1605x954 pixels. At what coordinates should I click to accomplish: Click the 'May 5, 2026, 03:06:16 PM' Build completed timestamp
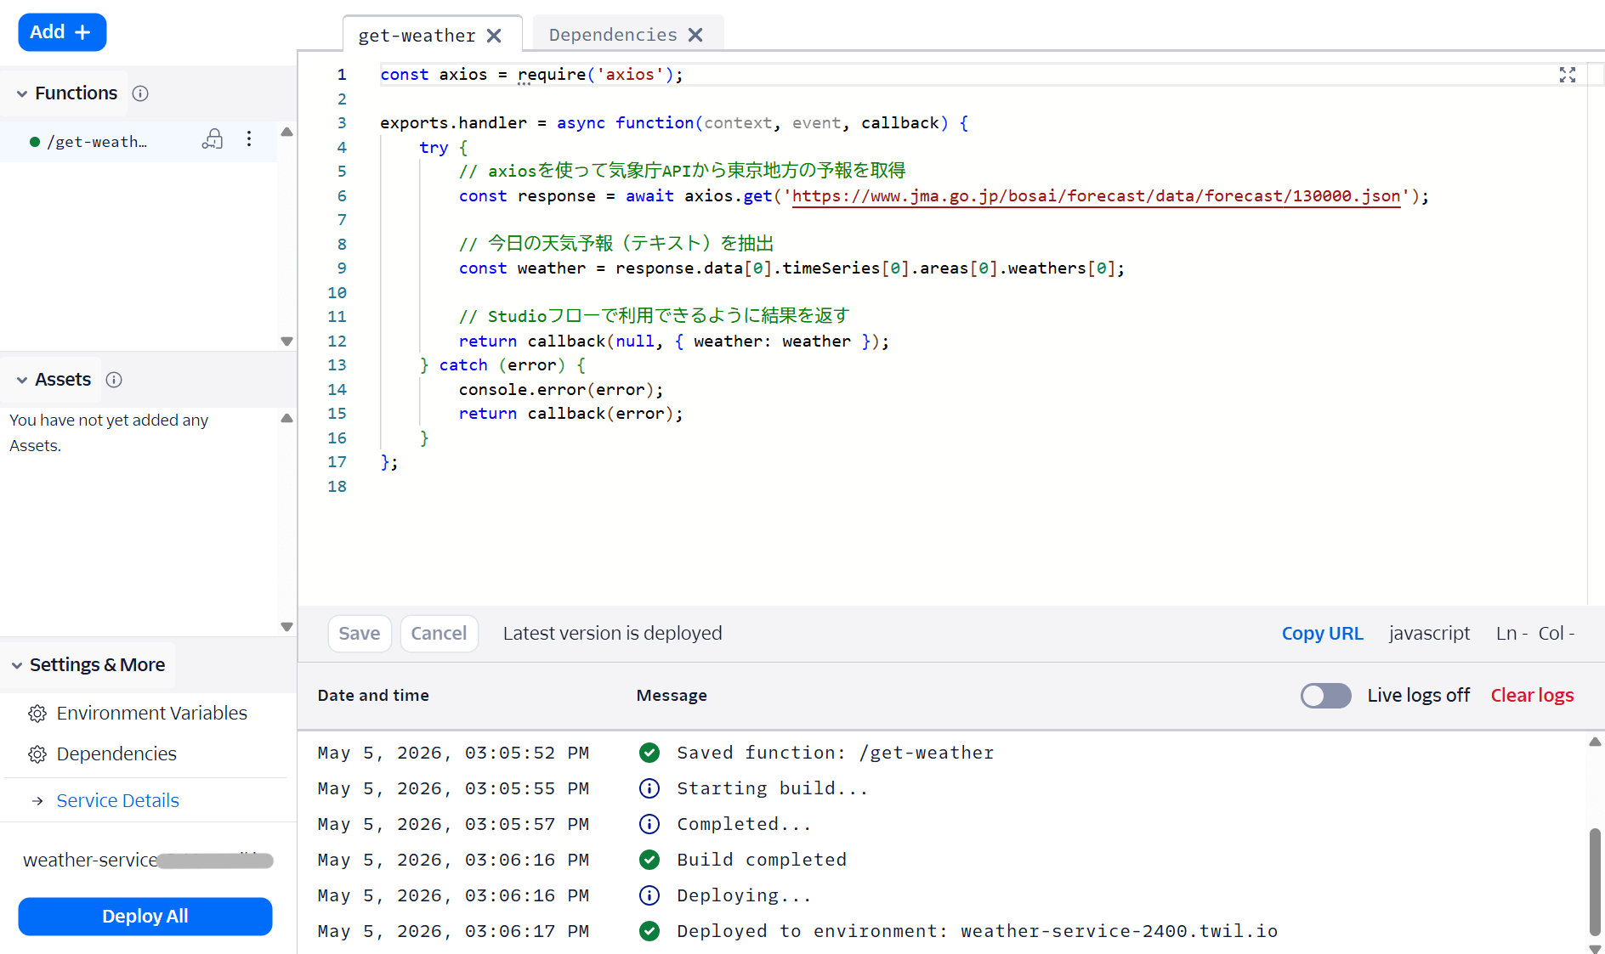453,860
